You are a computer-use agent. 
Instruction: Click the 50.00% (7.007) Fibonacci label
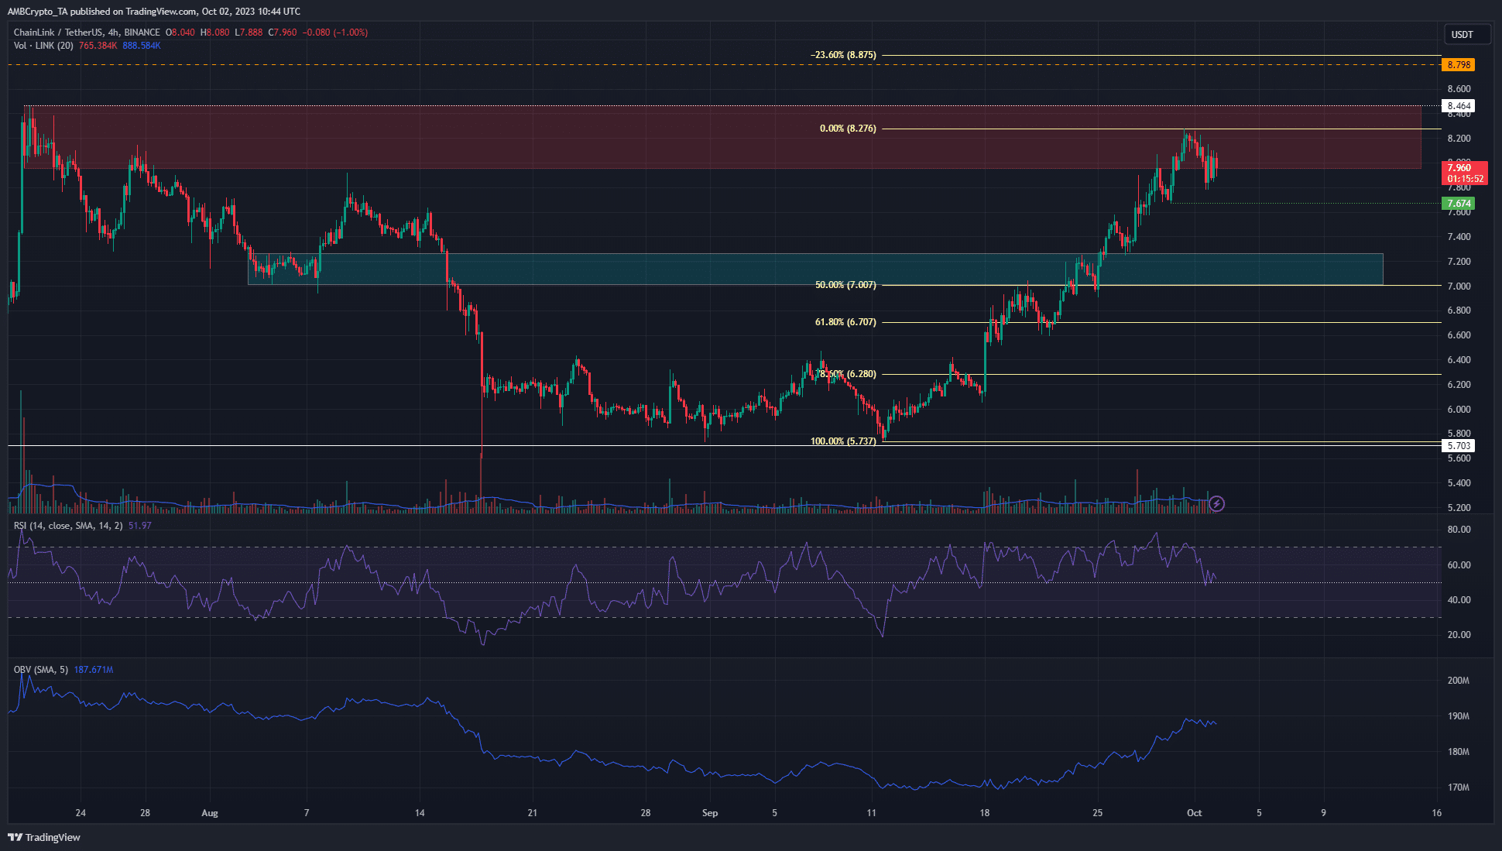tap(845, 285)
